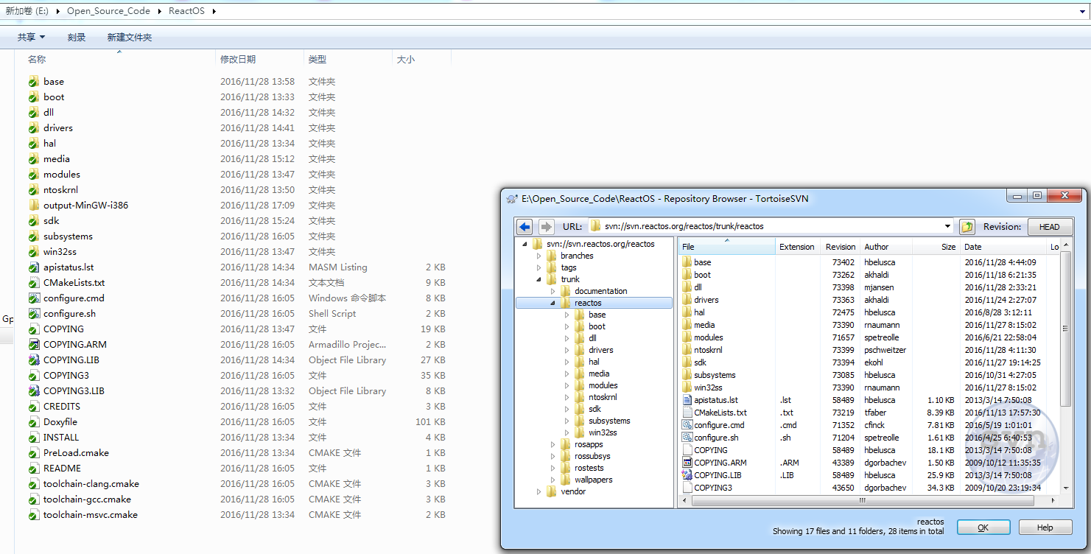Select the modules row in Repository file list
Viewport: 1091px width, 554px height.
pos(869,337)
